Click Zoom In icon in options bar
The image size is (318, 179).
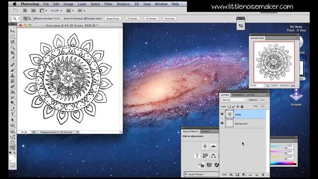pyautogui.click(x=25, y=18)
